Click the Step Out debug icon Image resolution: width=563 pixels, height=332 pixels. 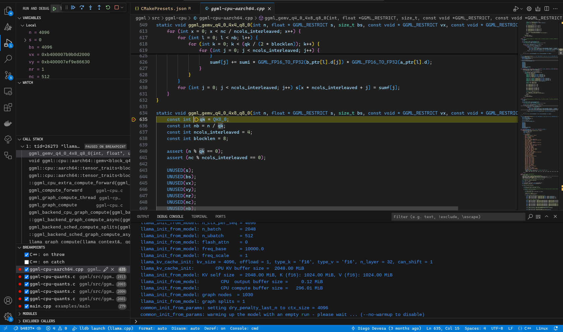click(x=99, y=7)
